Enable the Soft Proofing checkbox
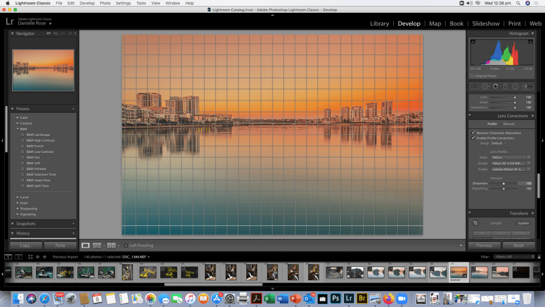This screenshot has width=545, height=307. point(126,246)
